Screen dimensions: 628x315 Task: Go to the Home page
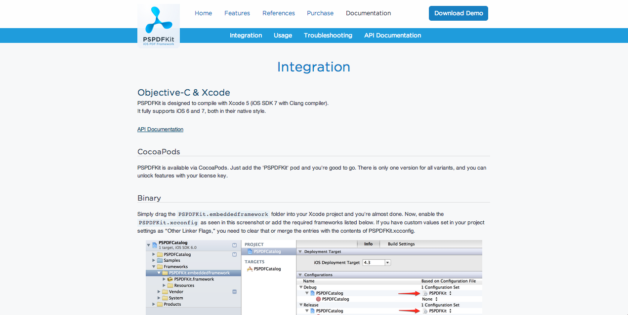tap(203, 13)
